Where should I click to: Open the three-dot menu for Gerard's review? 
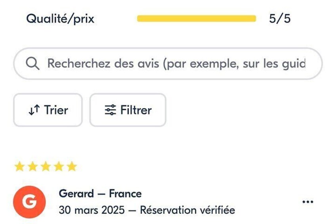coord(307,202)
